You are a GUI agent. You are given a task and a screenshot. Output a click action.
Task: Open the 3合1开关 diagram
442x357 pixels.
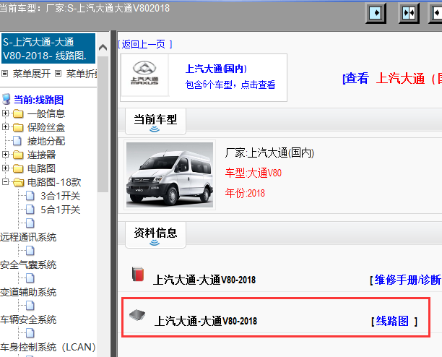[61, 196]
